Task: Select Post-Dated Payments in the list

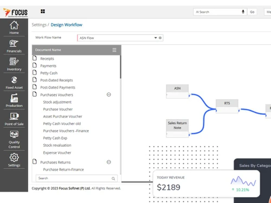Action: point(57,88)
